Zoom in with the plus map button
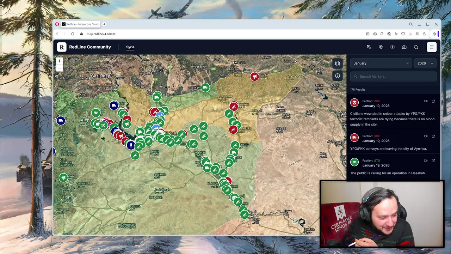The image size is (451, 254). [x=60, y=61]
